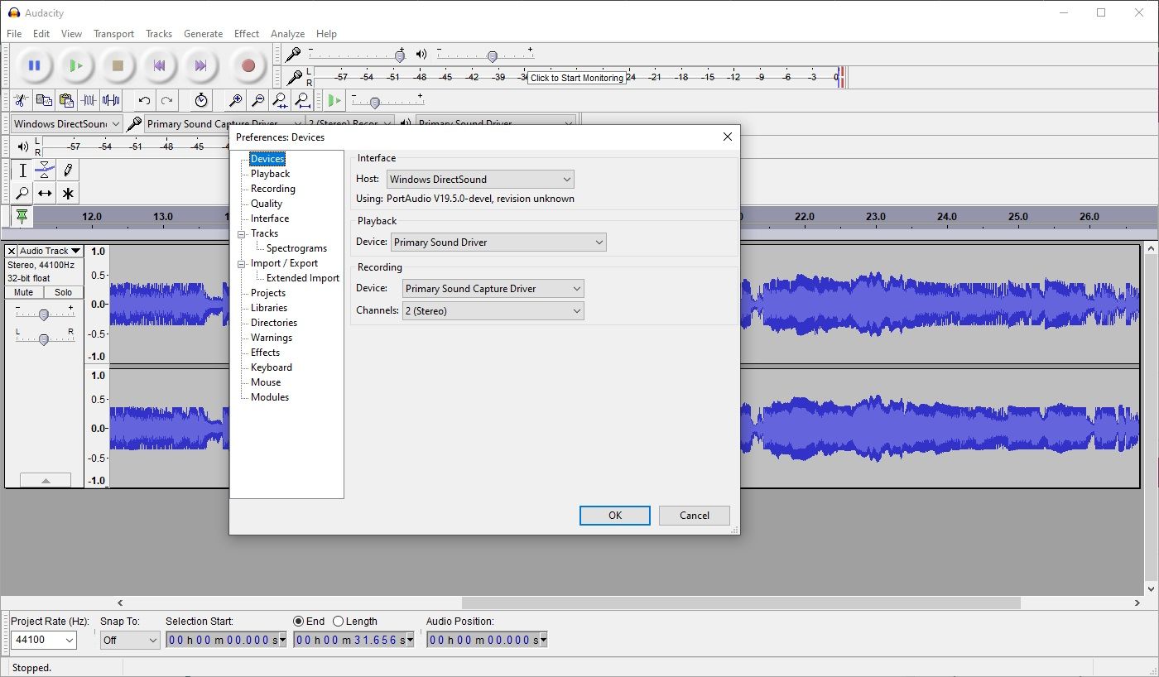Collapse the Tracks tree node
Screen dimensions: 1159x677
click(243, 233)
